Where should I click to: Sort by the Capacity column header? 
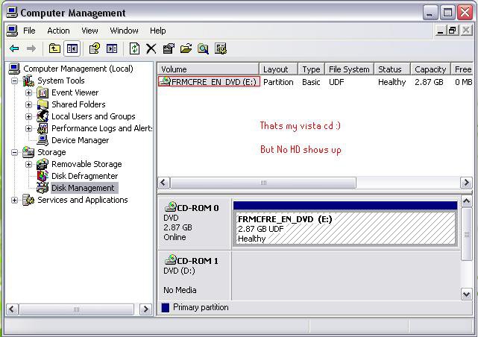430,69
